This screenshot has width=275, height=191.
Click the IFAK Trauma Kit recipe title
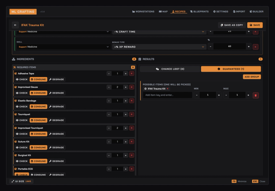33,25
